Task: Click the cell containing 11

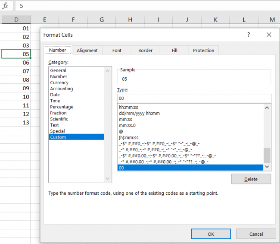Action: pyautogui.click(x=16, y=105)
